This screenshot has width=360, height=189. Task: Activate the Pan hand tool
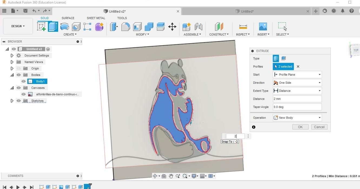171,176
